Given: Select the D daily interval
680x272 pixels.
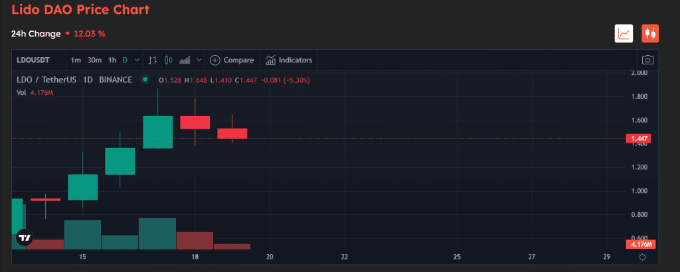Looking at the screenshot, I should pyautogui.click(x=125, y=60).
